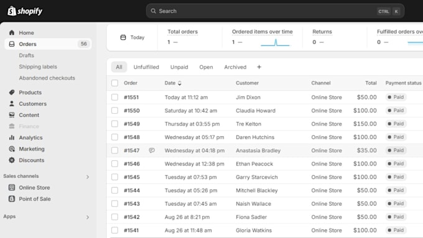Check the box for order #1541
This screenshot has width=423, height=238.
point(114,230)
